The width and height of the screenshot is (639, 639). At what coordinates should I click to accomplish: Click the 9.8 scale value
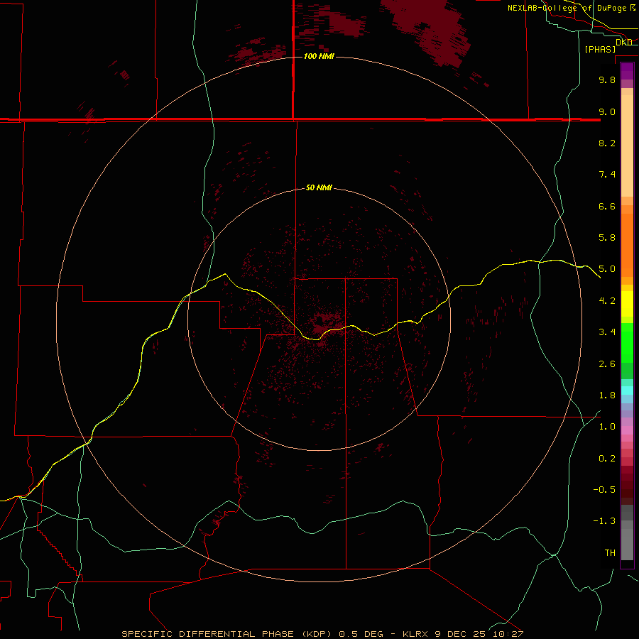pyautogui.click(x=607, y=80)
